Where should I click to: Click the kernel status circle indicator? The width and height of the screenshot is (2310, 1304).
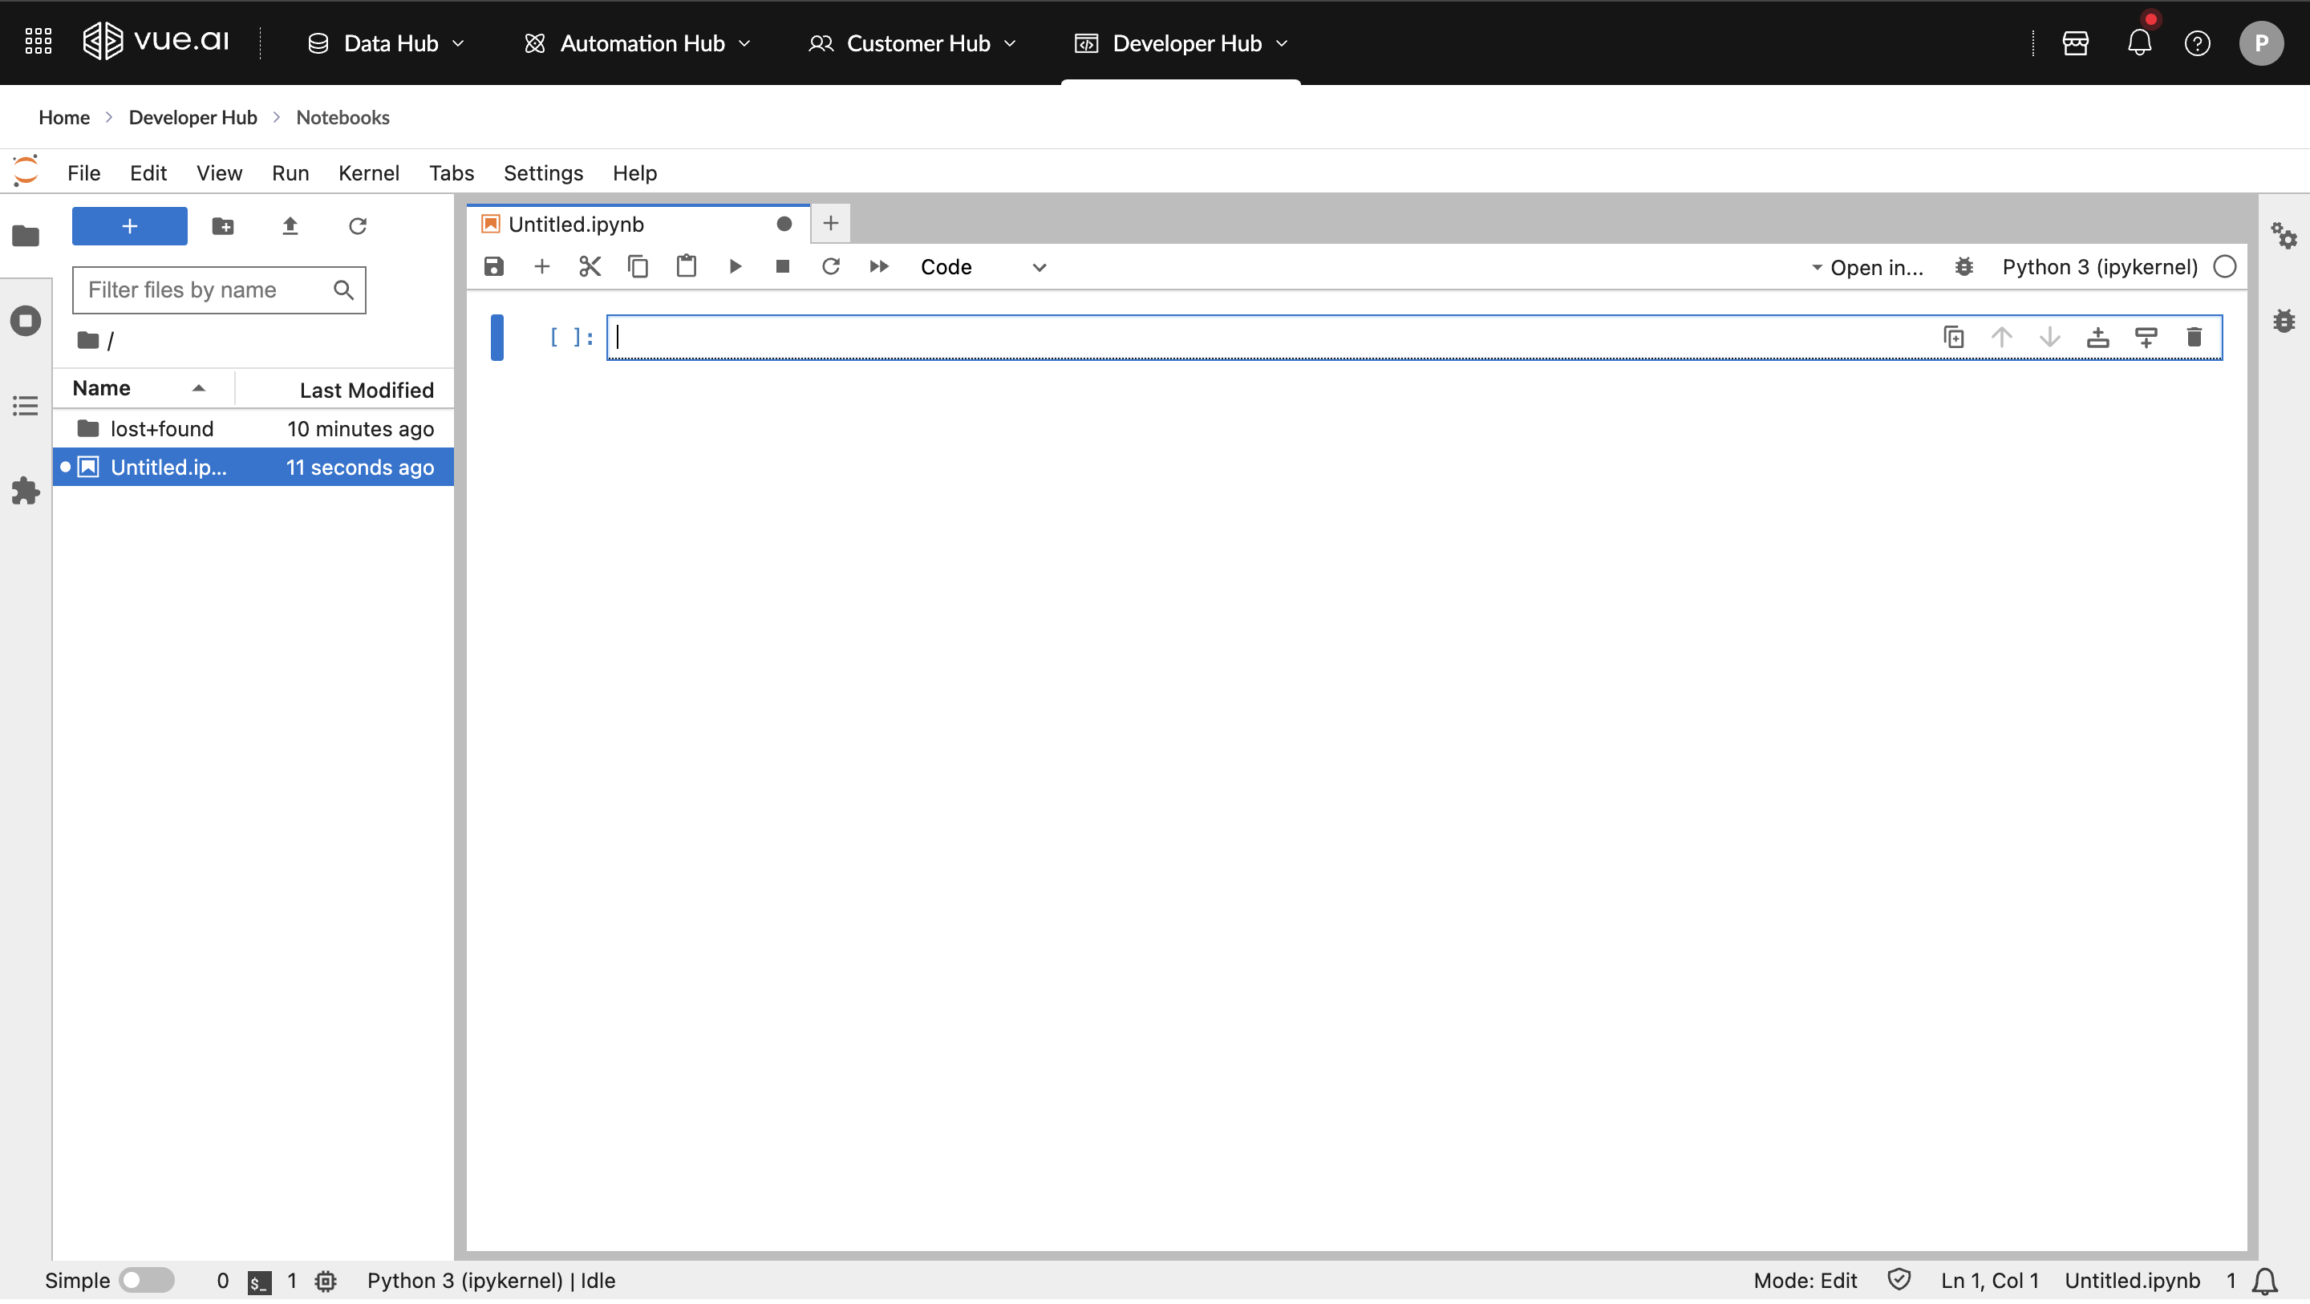click(x=2225, y=268)
